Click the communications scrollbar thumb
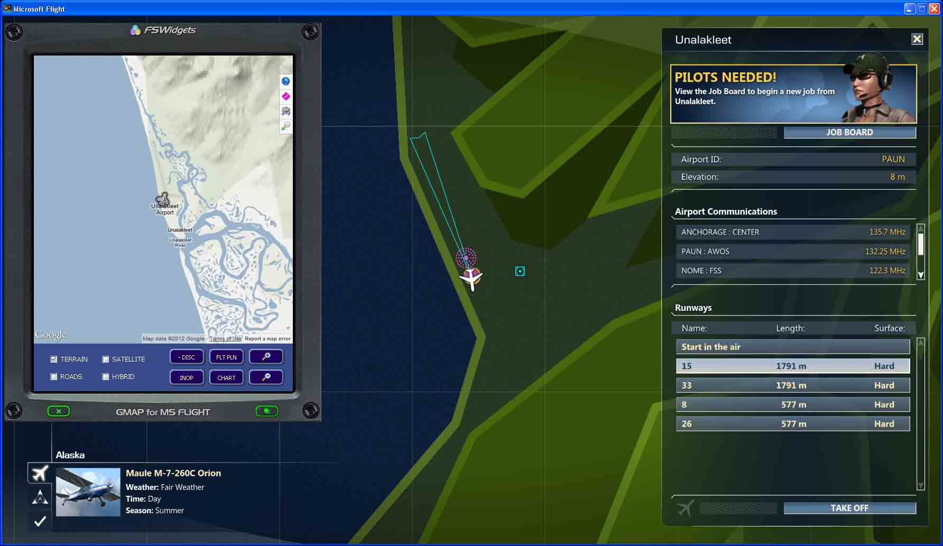This screenshot has height=546, width=943. pyautogui.click(x=921, y=244)
